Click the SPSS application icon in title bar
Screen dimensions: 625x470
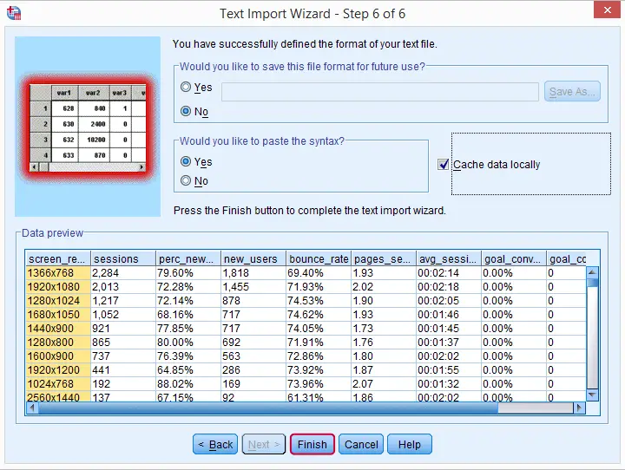(x=14, y=13)
